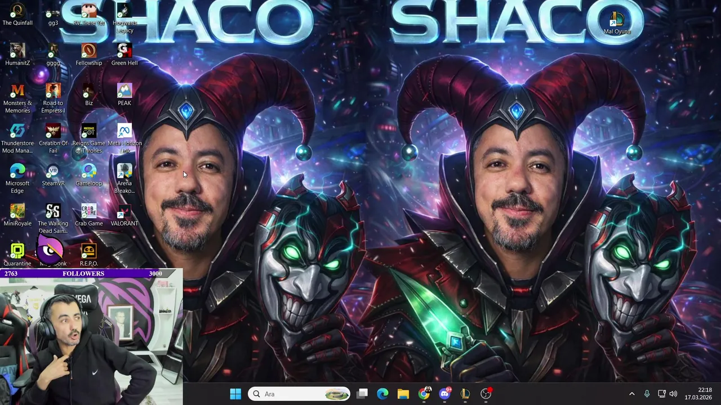Open Task View from the taskbar
Viewport: 721px width, 405px height.
point(362,394)
